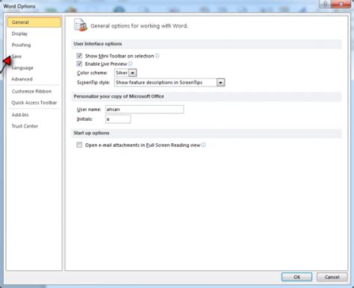354x288 pixels.
Task: Close the Word Options dialog
Action: (x=341, y=4)
